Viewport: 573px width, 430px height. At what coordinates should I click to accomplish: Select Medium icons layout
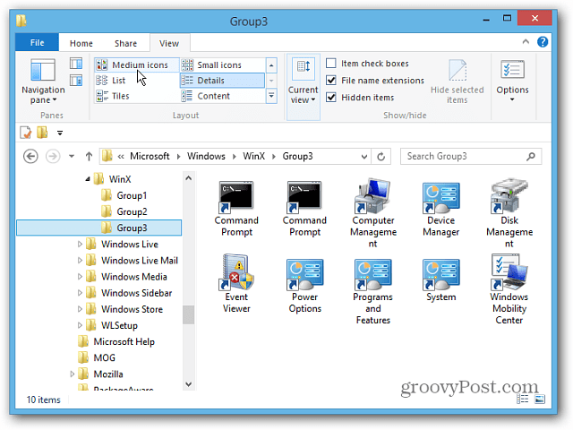coord(137,64)
